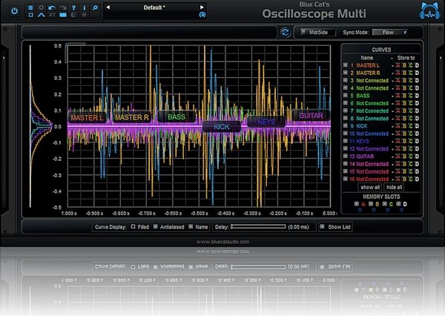The width and height of the screenshot is (445, 316).
Task: Toggle the Show List checkbox
Action: click(x=322, y=226)
